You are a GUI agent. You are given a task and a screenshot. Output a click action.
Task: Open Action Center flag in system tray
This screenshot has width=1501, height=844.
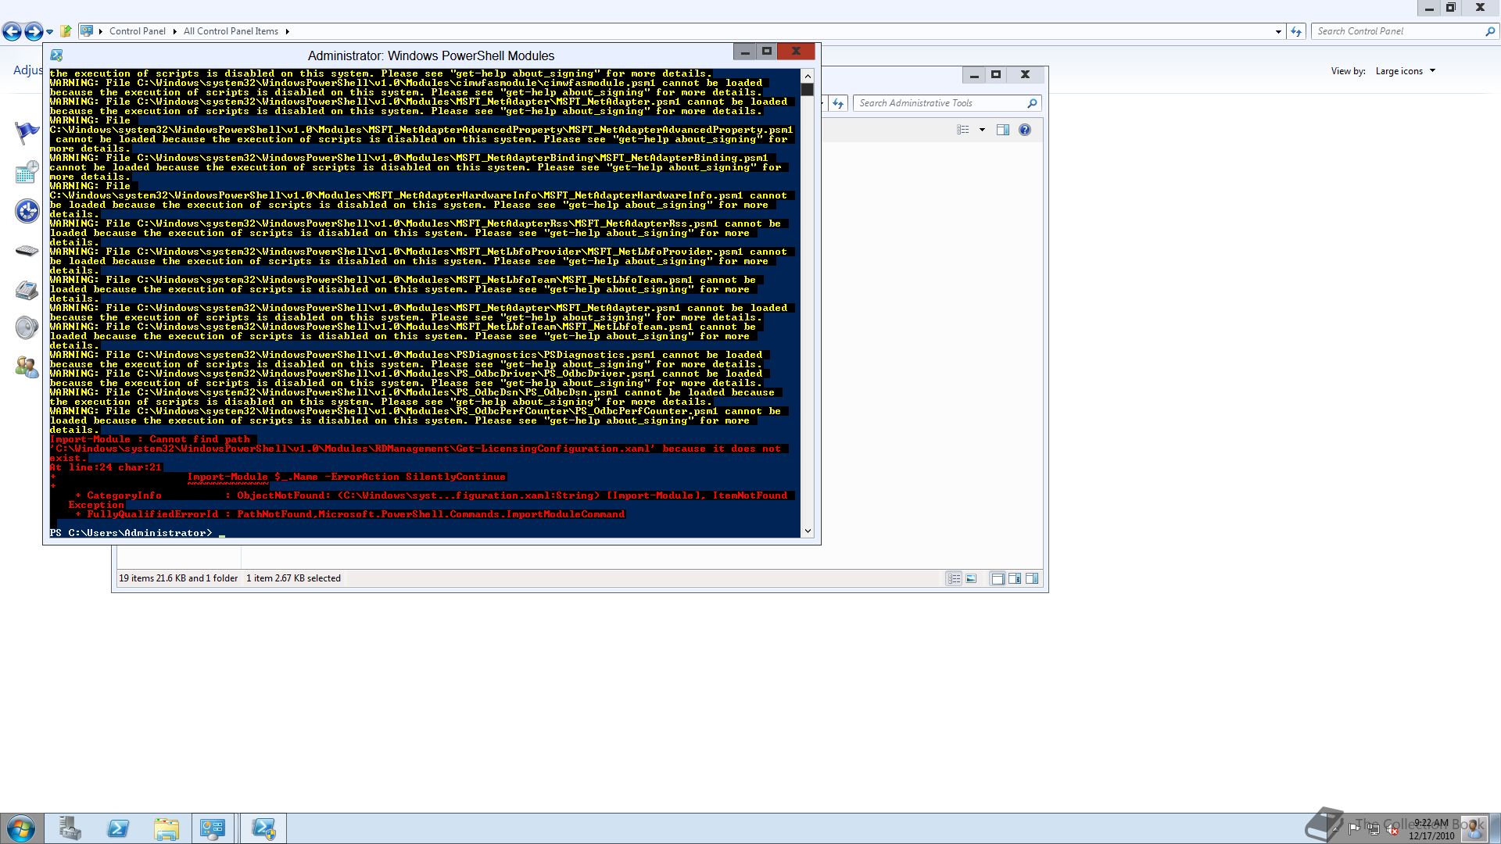point(1353,828)
